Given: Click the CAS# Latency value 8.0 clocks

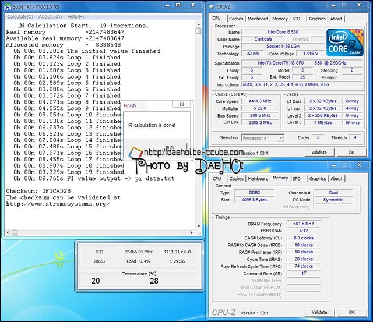Looking at the screenshot, I should click(304, 238).
